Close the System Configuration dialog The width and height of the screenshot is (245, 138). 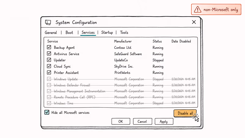(x=194, y=22)
